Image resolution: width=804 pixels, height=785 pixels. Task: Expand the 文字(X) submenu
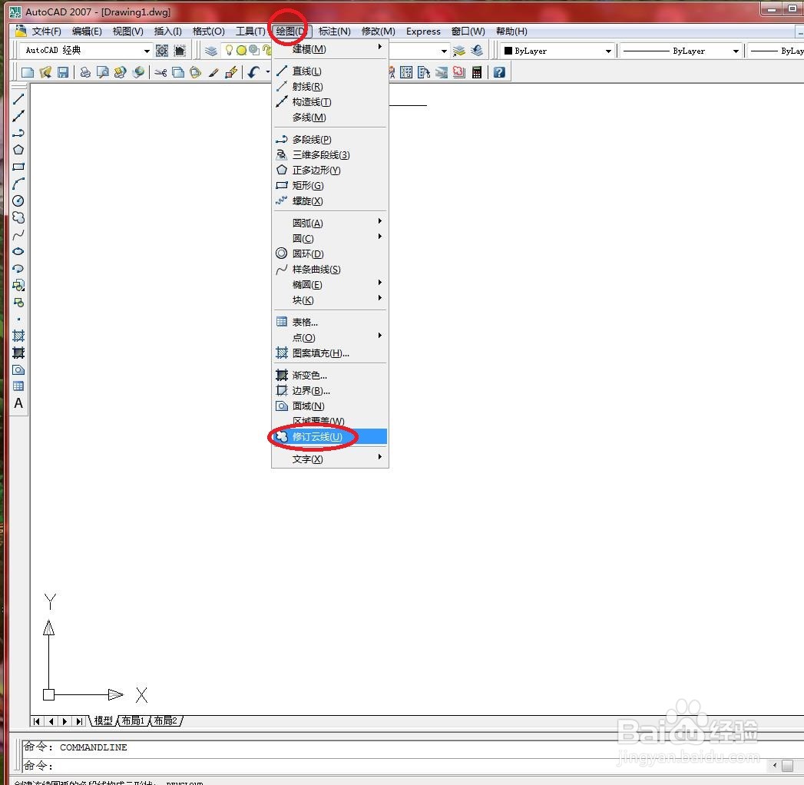click(x=329, y=459)
